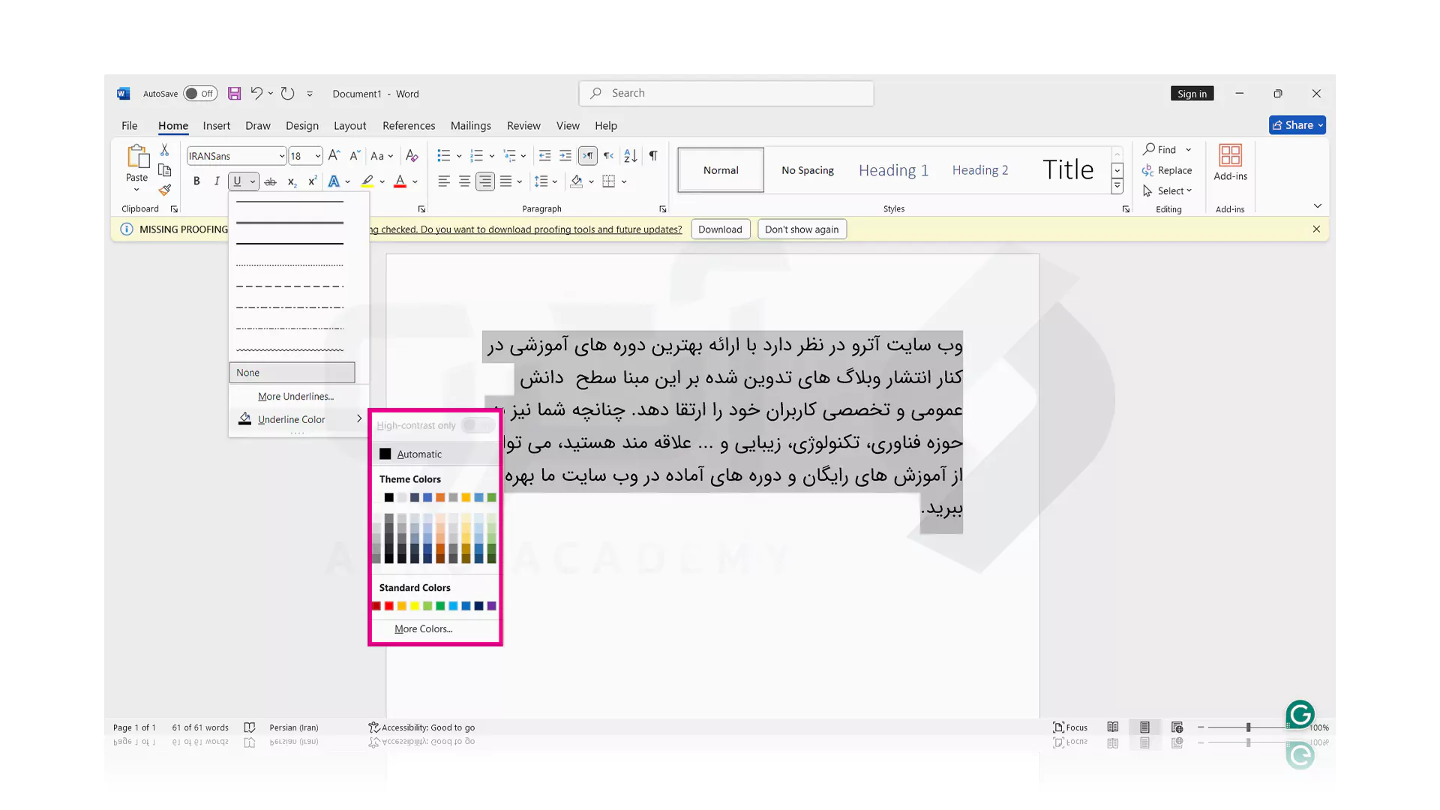Viewport: 1440px width, 810px height.
Task: Click the Center alignment icon
Action: [464, 181]
